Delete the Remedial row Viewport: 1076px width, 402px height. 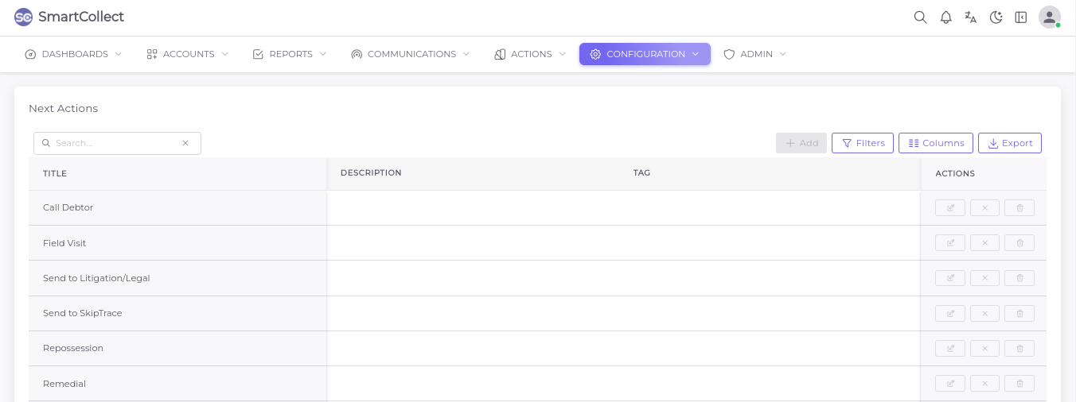(1019, 384)
